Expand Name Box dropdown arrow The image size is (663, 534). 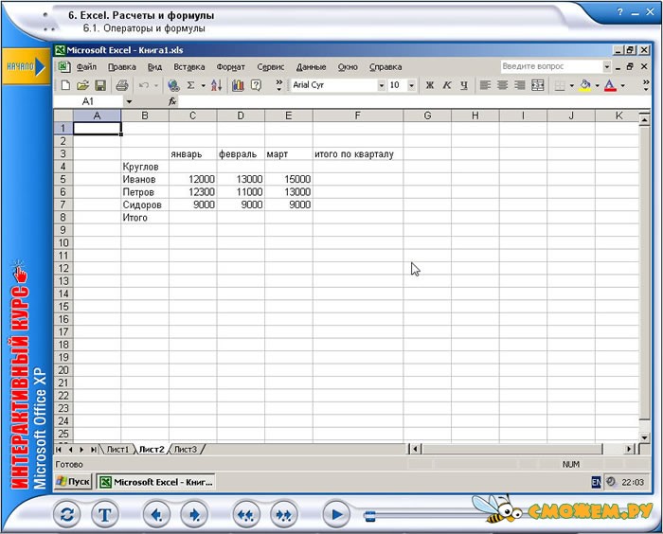click(x=129, y=101)
